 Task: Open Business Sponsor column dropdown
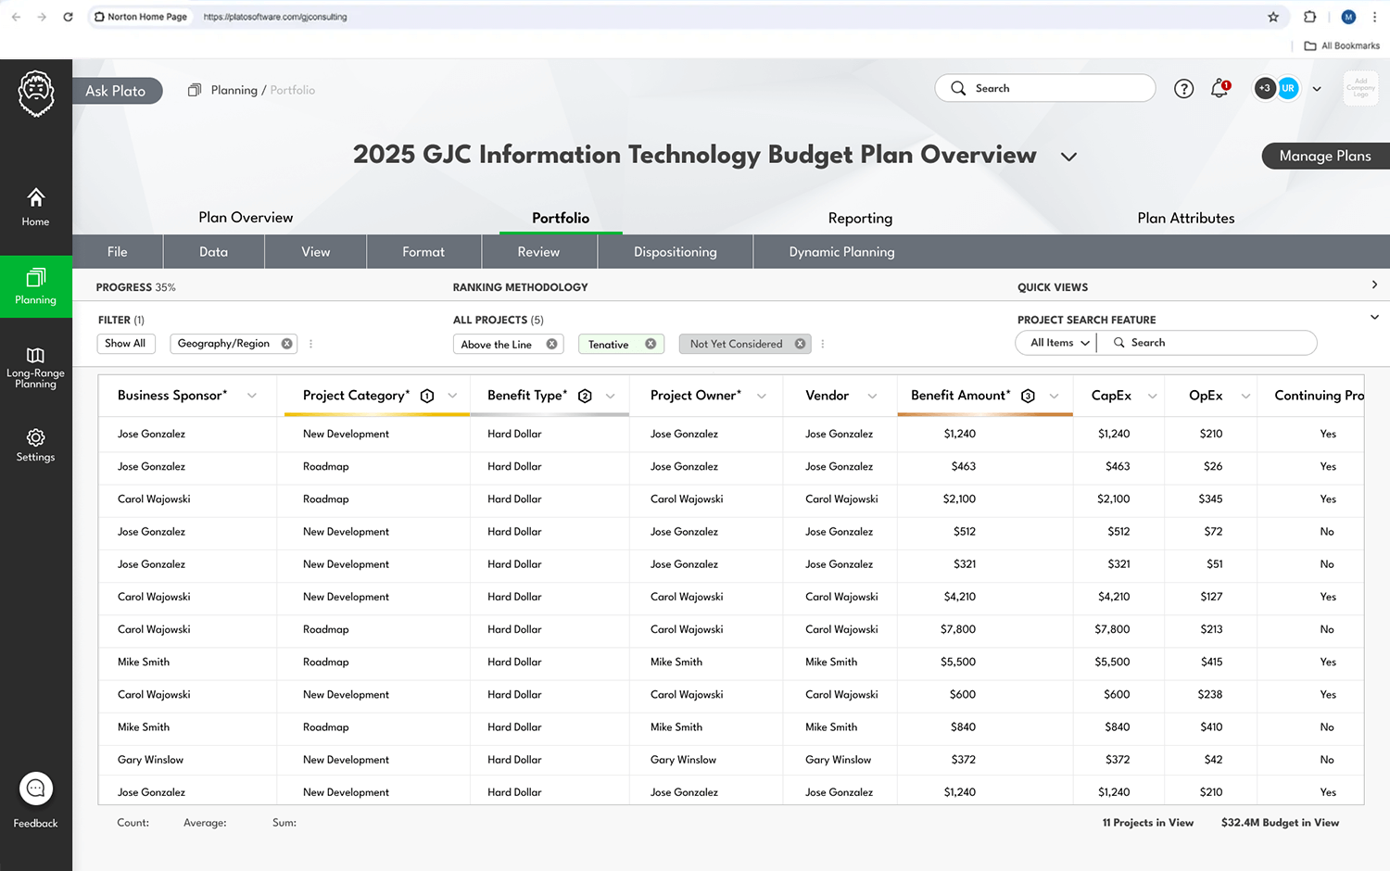click(x=252, y=396)
